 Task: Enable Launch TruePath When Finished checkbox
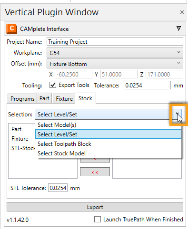pos(98,219)
